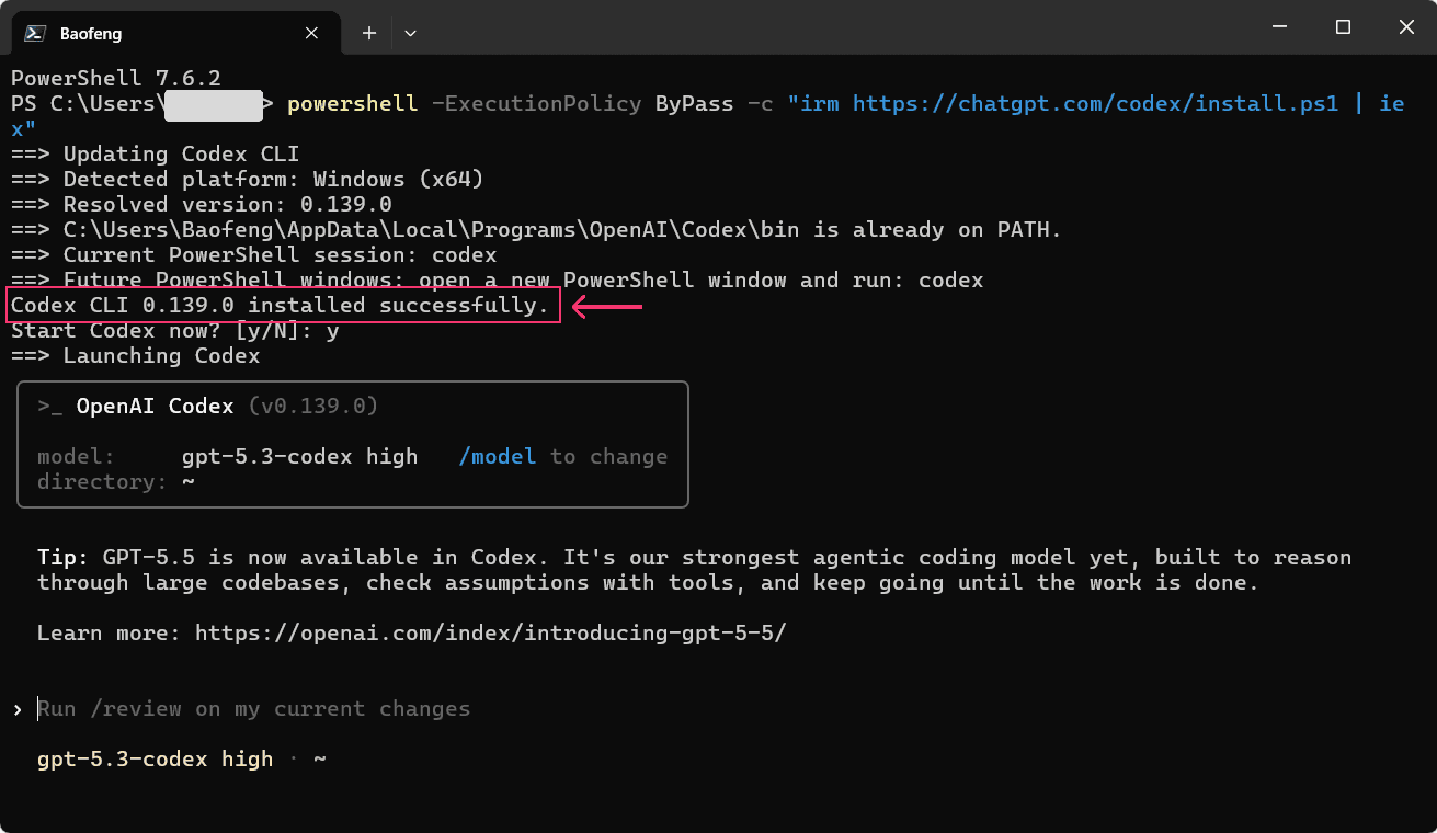Click the OpenAI Codex prompt icon in banner
Screen dimensions: 1437x833
[50, 407]
